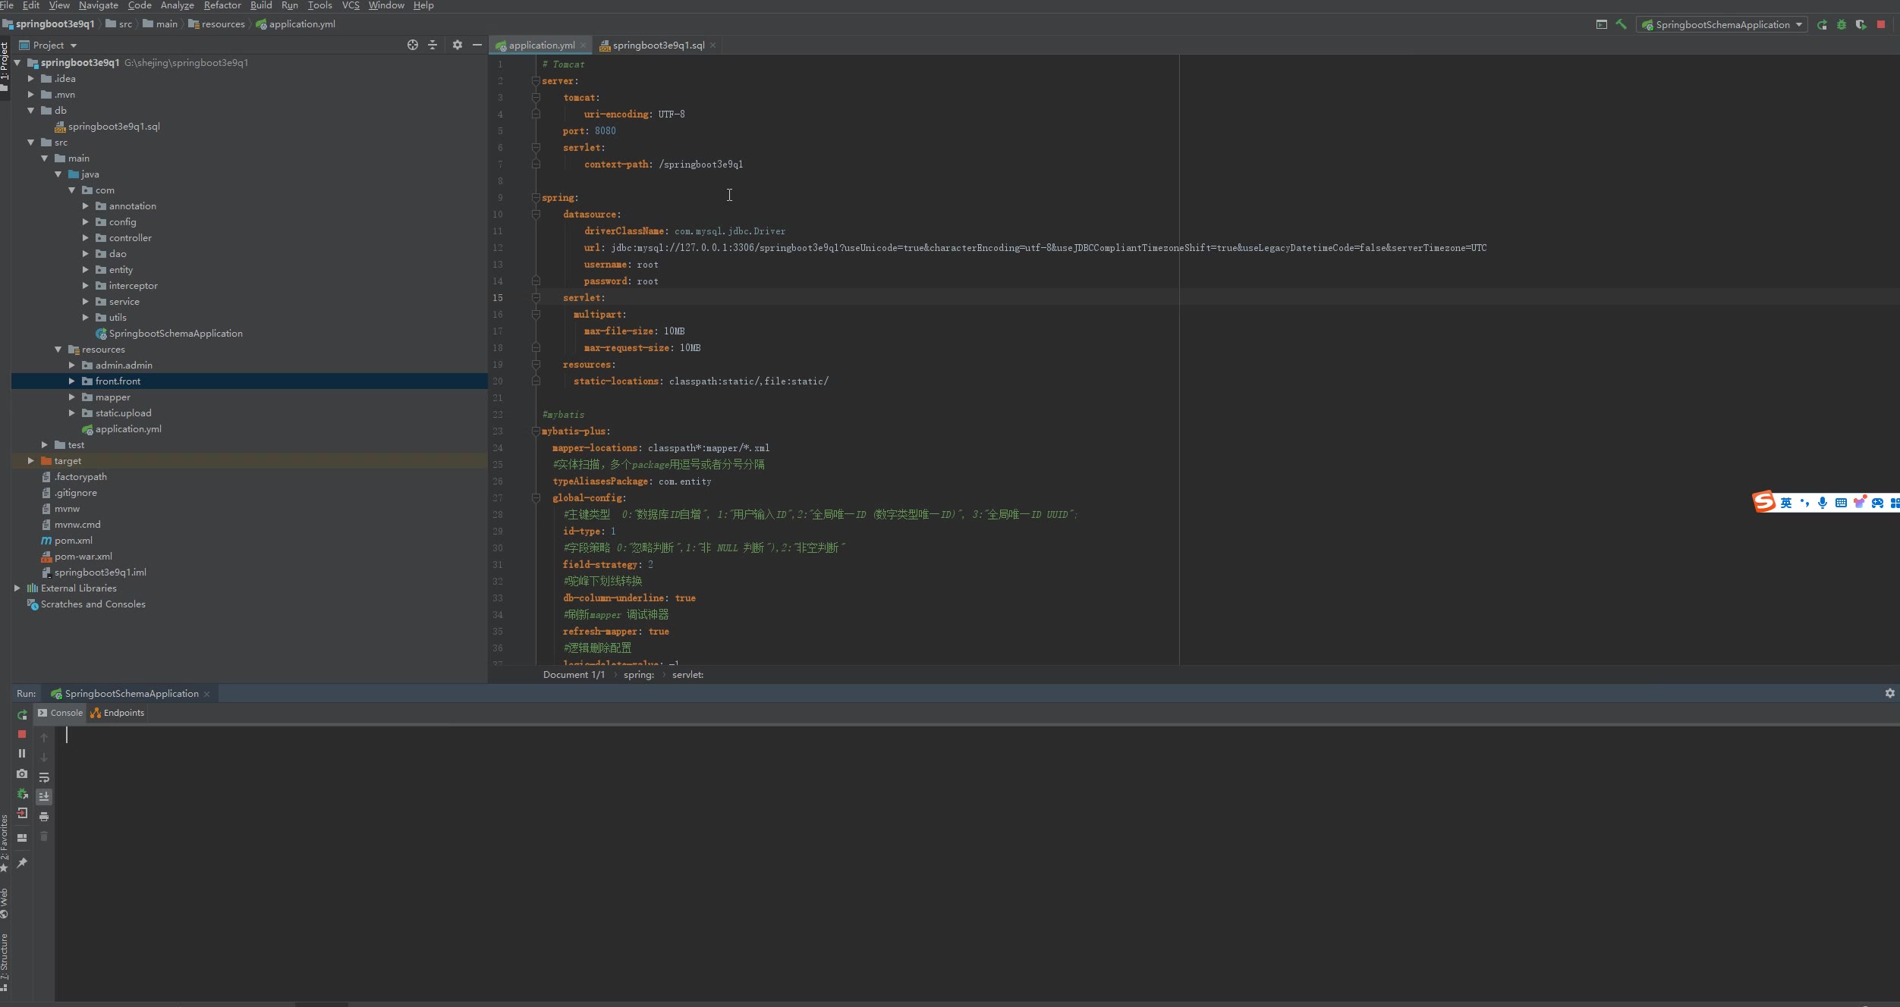Open Project panel settings gear
Screen dimensions: 1900x1007
(x=458, y=45)
